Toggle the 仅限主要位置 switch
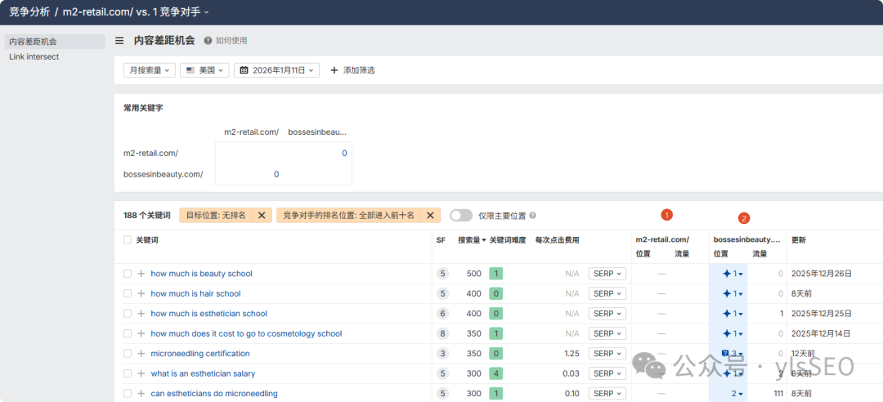This screenshot has width=883, height=402. [x=460, y=215]
